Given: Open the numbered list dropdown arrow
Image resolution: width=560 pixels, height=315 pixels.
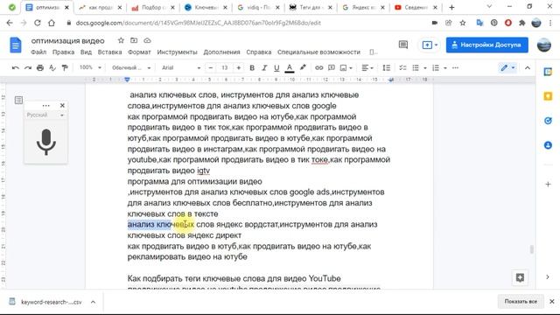Looking at the screenshot, I should [x=445, y=68].
